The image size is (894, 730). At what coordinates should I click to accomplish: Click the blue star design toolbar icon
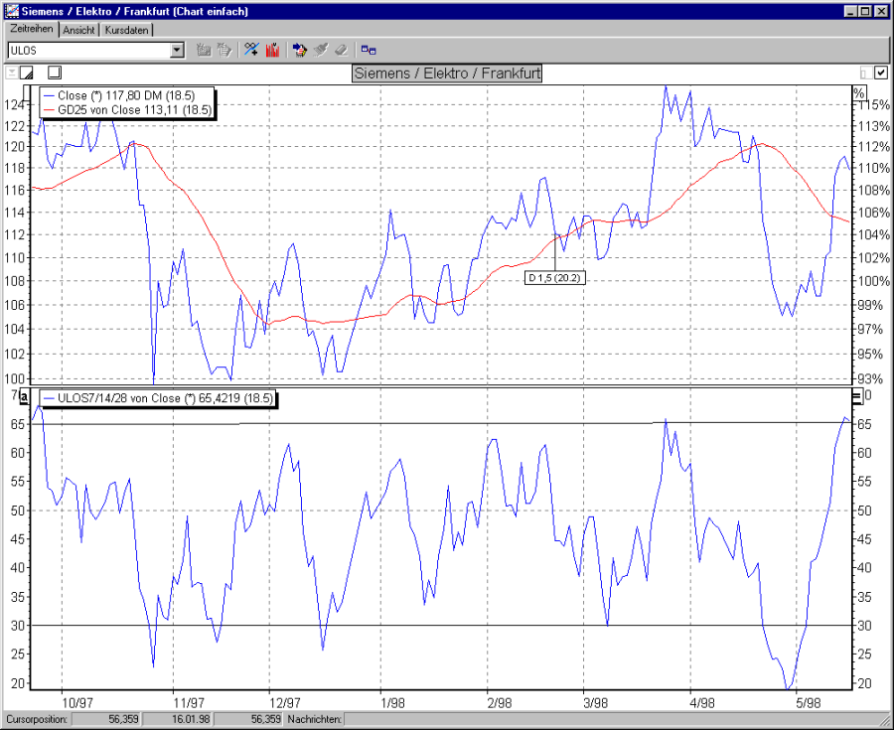(x=301, y=50)
